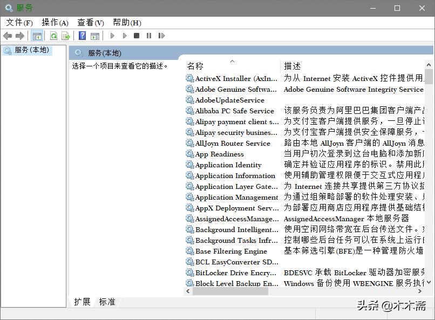Click the Export list toolbar icon

point(66,36)
